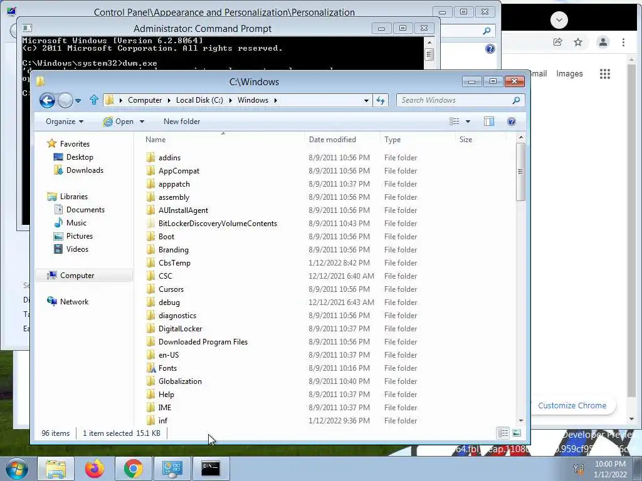Screen dimensions: 642x481
Task: Click the Images link in Chrome
Action: (x=569, y=74)
